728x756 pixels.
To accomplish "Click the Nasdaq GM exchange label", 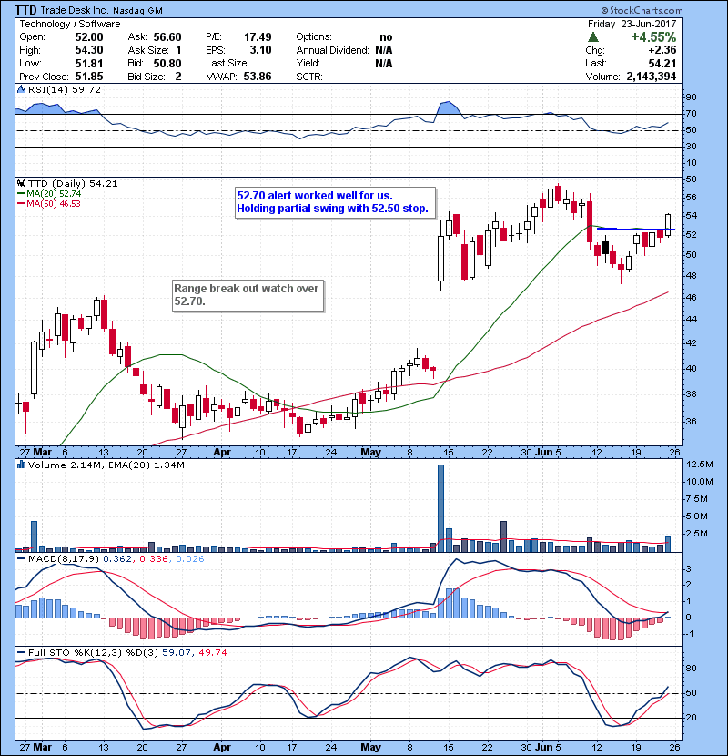I will [137, 11].
